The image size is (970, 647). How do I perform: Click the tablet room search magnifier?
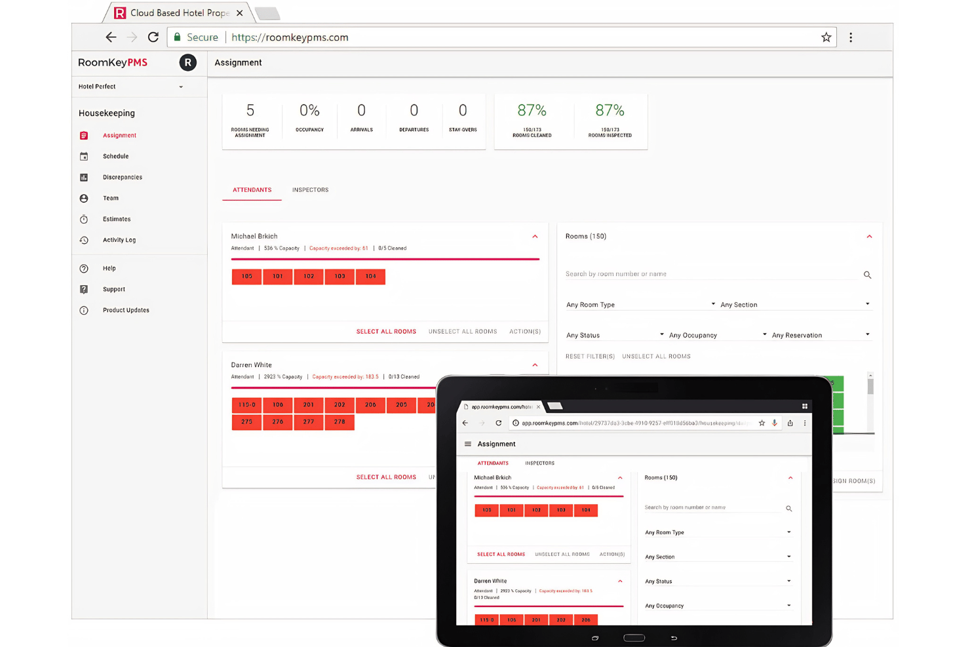(789, 508)
